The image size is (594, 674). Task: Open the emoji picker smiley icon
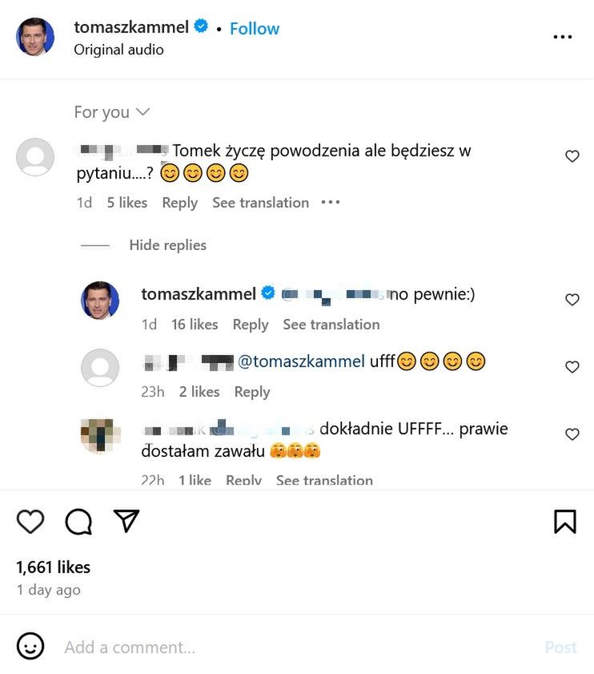coord(30,647)
